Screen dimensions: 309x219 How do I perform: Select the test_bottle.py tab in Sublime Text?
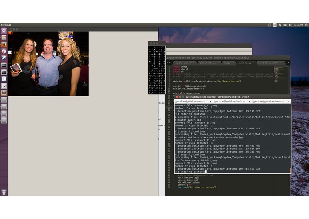[x=245, y=63]
